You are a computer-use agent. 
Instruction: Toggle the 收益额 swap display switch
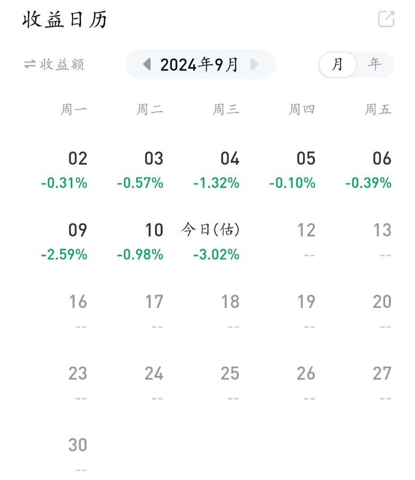pyautogui.click(x=54, y=64)
